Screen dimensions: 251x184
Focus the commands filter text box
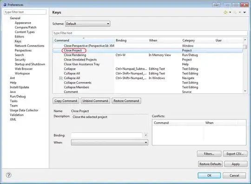click(150, 33)
